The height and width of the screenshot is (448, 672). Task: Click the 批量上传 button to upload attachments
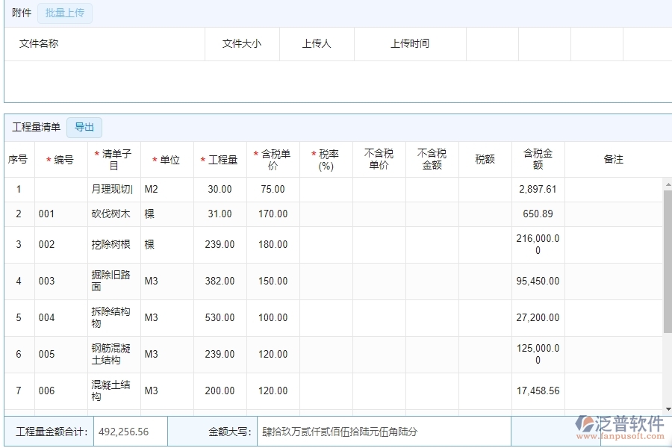coord(64,13)
